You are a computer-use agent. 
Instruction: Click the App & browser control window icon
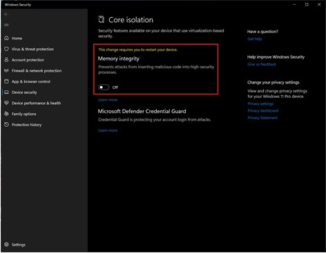6,81
